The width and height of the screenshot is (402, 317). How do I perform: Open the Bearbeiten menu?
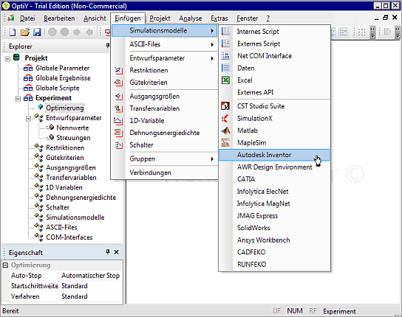tap(59, 18)
